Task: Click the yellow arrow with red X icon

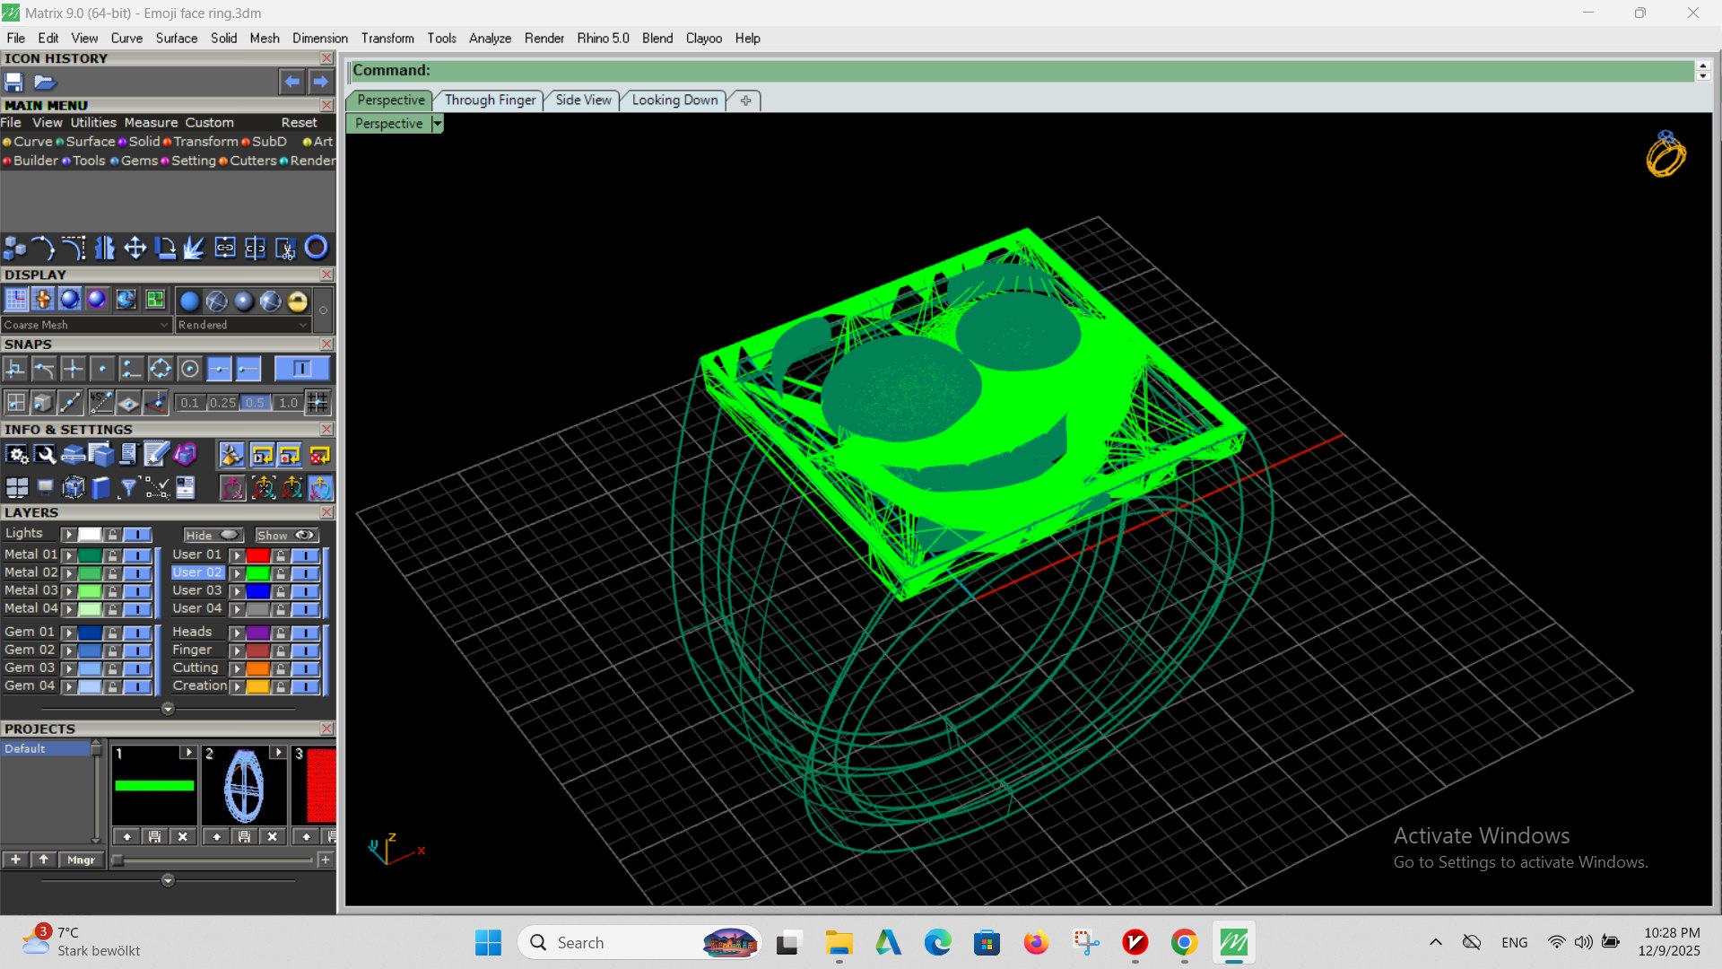Action: pyautogui.click(x=320, y=456)
